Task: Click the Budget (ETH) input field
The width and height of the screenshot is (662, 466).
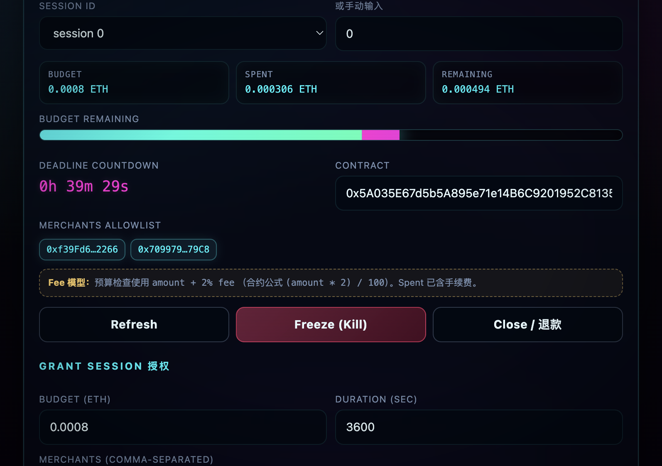Action: tap(183, 427)
